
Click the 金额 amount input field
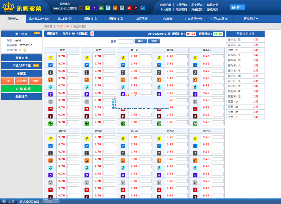126,41
